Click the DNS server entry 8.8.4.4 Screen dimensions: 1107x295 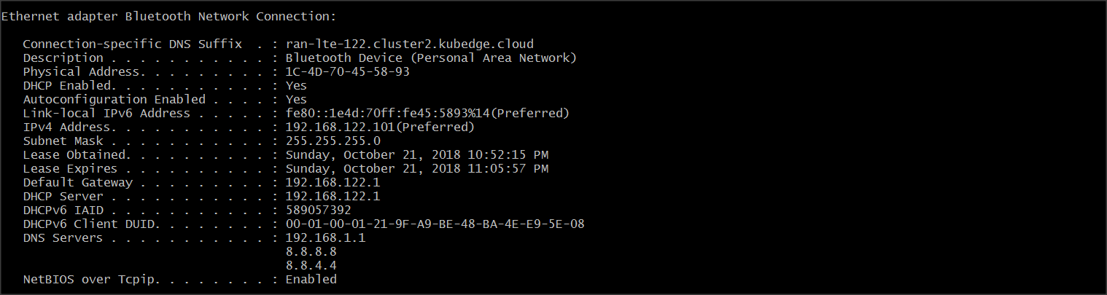[x=311, y=265]
